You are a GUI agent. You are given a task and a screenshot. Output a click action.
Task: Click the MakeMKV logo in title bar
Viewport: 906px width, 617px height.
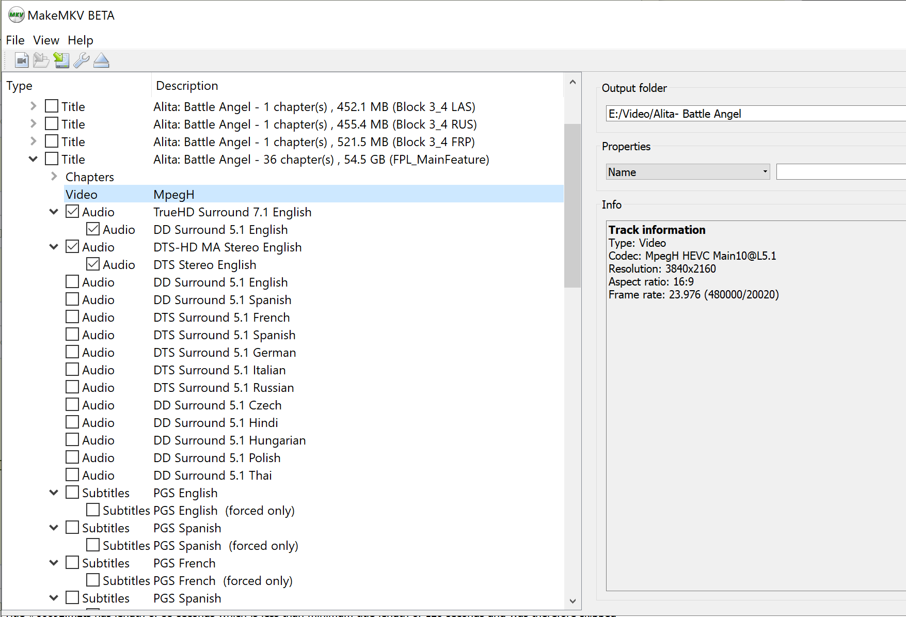(17, 15)
